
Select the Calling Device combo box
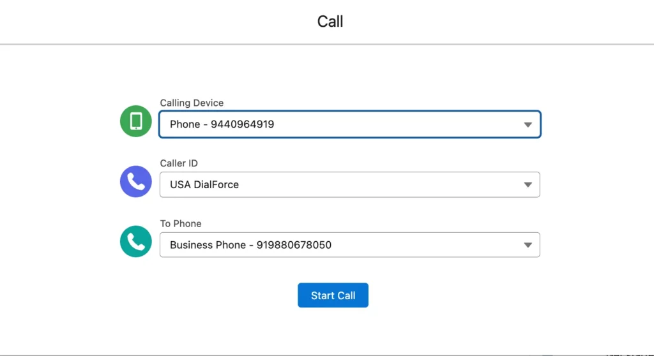click(x=349, y=124)
